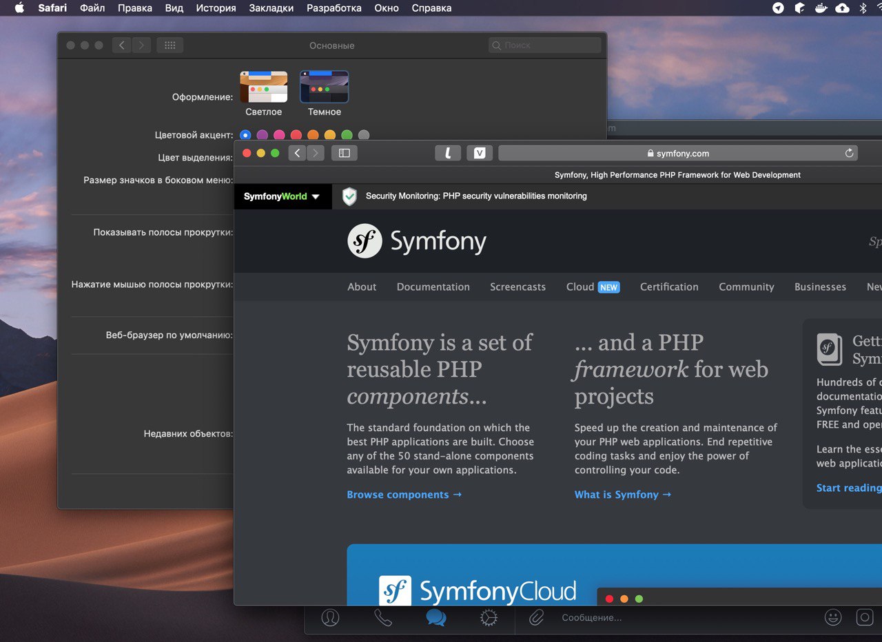Open settings gear in messenger window
The image size is (882, 642).
tap(489, 618)
